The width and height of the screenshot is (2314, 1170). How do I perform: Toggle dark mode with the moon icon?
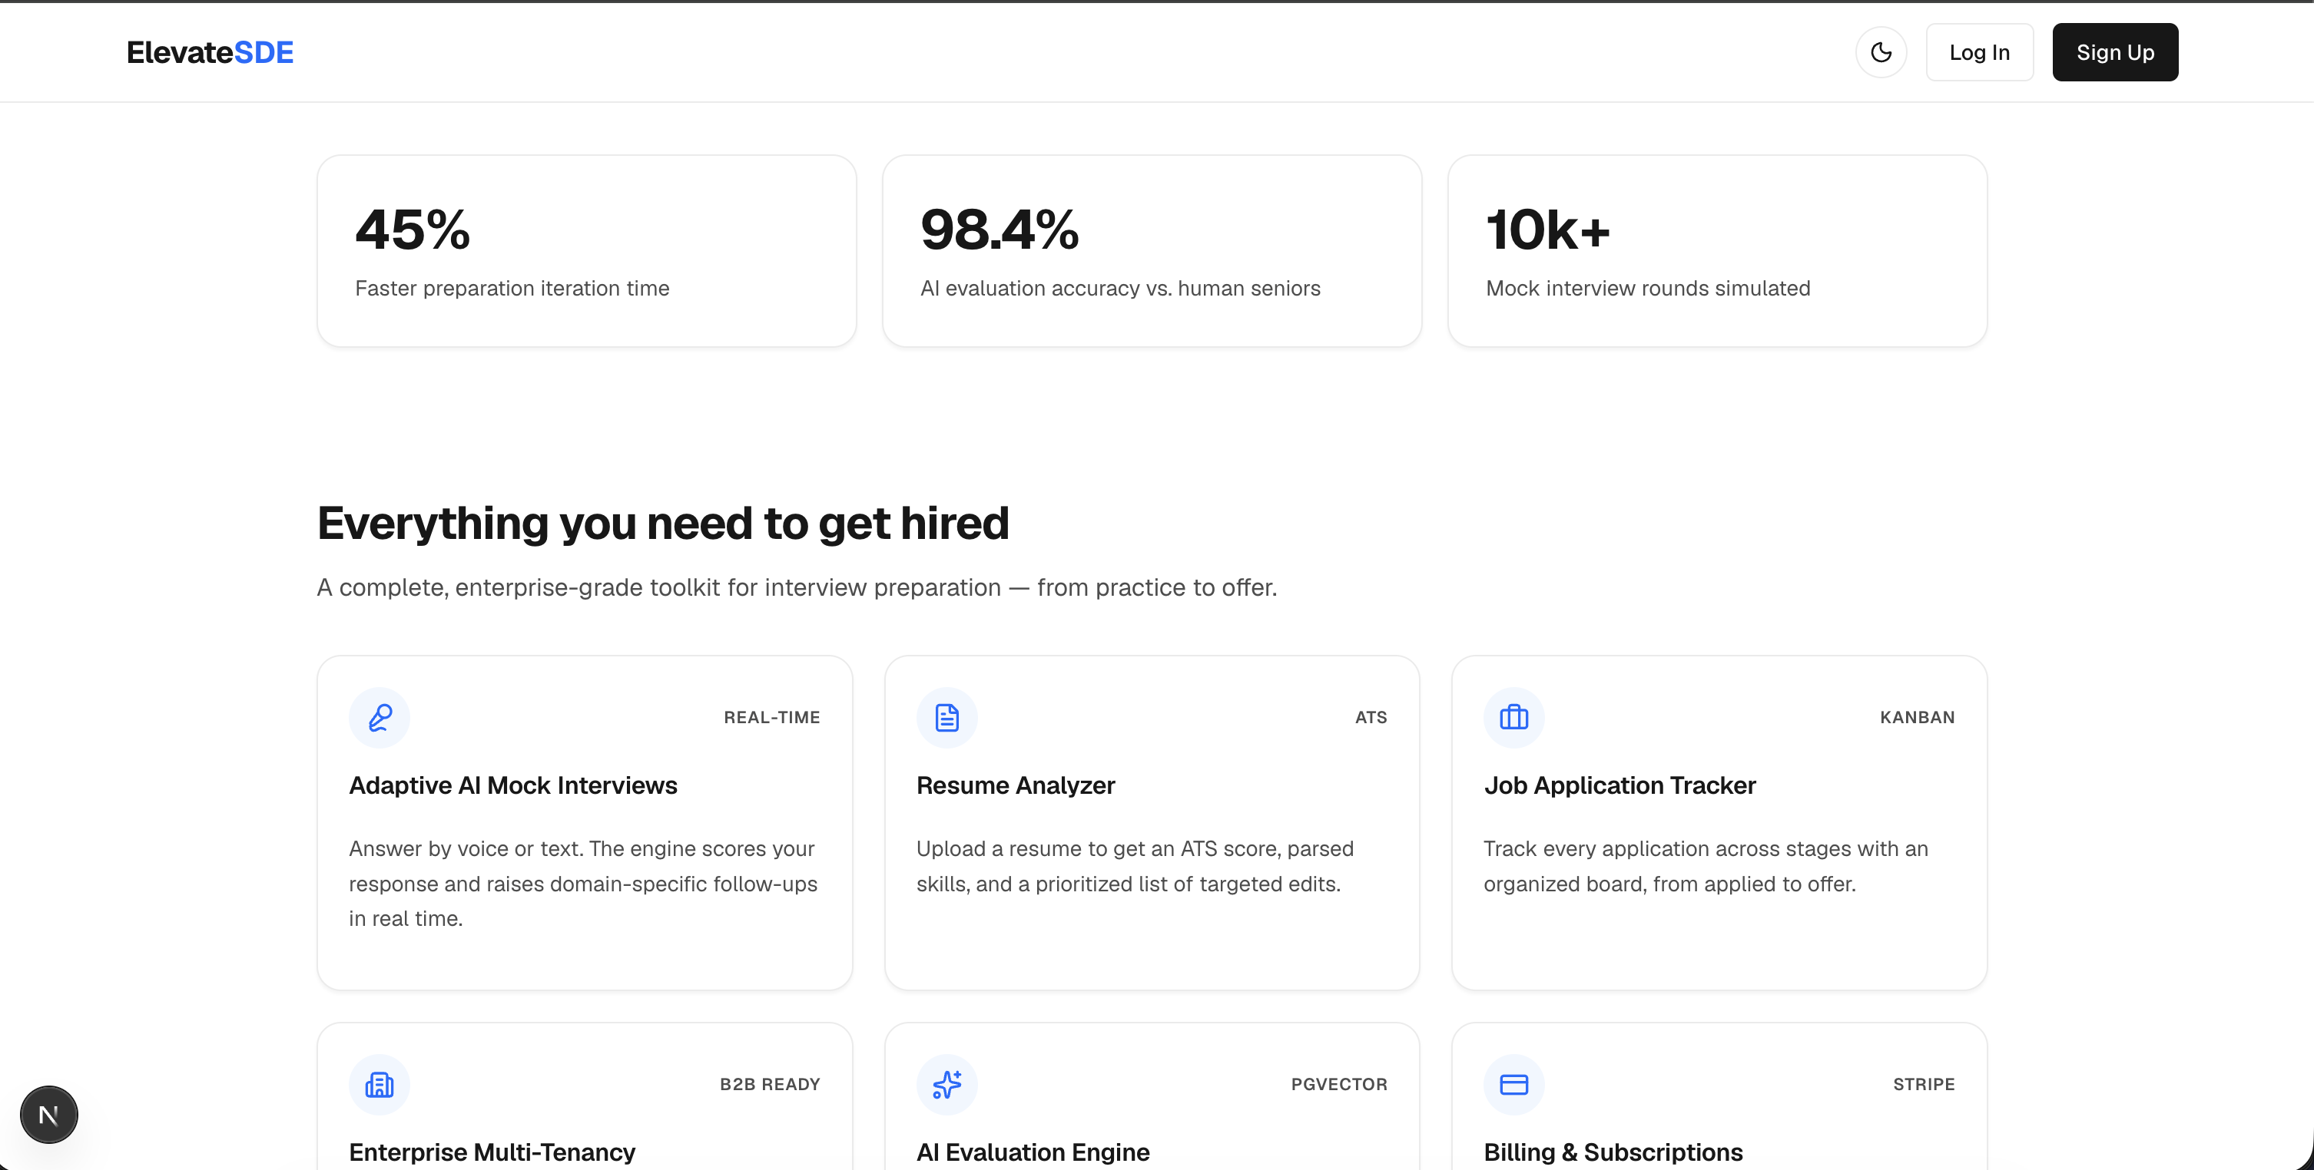1881,52
